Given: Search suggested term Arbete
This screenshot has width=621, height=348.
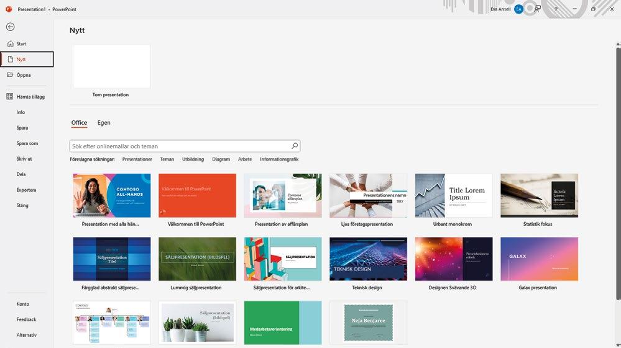Looking at the screenshot, I should pos(245,159).
